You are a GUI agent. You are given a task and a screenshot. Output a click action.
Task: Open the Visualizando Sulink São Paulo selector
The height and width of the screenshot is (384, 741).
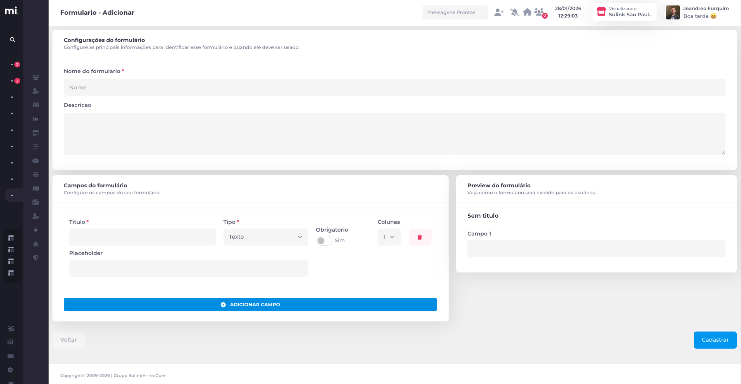click(x=624, y=12)
